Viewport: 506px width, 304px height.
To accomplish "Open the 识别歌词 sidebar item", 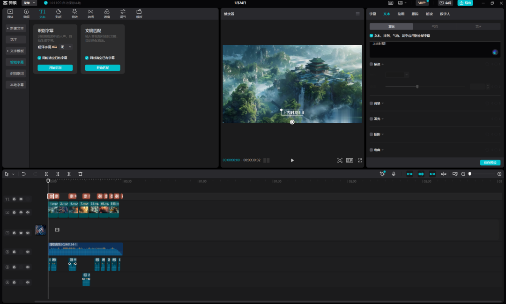I will tap(16, 74).
